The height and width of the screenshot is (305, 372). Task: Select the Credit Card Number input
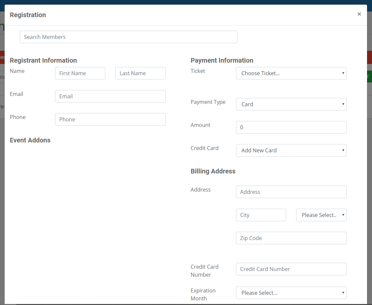pos(291,269)
